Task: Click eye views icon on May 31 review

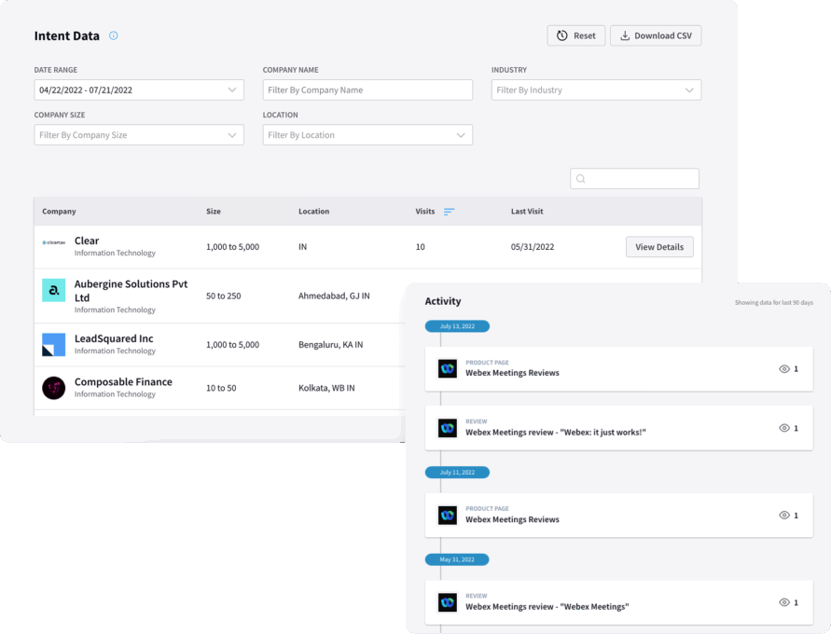Action: pyautogui.click(x=784, y=602)
